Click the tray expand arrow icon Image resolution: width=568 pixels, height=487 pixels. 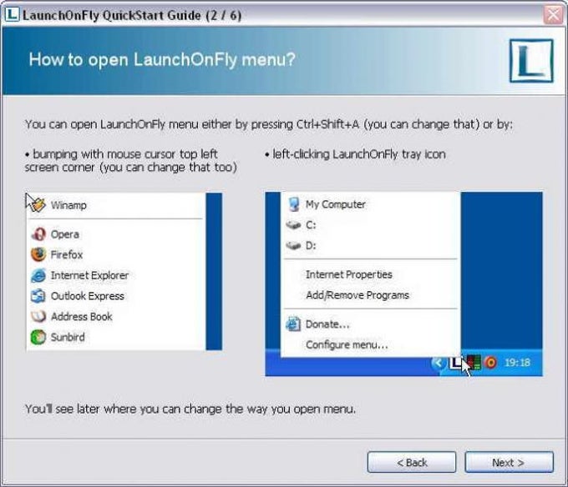(x=439, y=362)
